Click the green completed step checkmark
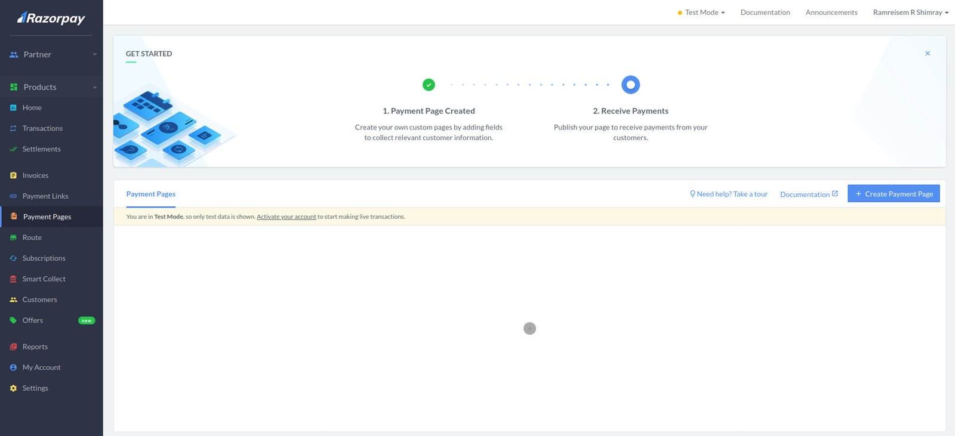Viewport: 955px width, 436px height. click(429, 85)
